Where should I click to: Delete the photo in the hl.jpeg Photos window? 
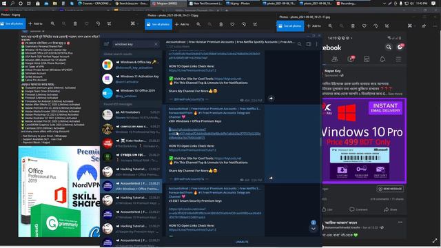point(75,24)
